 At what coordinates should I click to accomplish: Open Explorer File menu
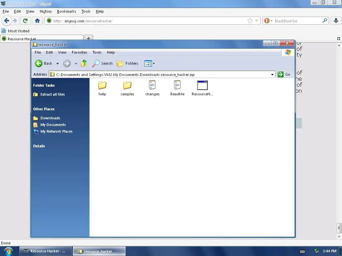coord(38,52)
